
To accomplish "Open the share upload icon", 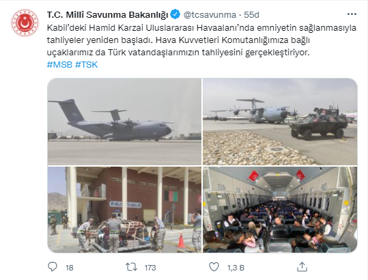I will (x=302, y=266).
